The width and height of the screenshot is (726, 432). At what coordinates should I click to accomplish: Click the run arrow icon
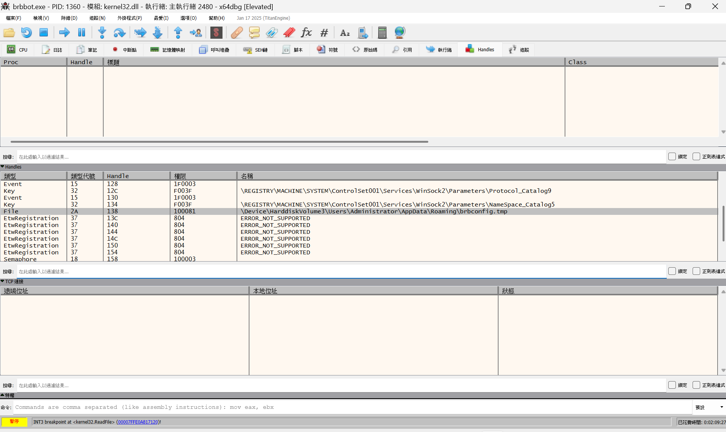tap(64, 33)
